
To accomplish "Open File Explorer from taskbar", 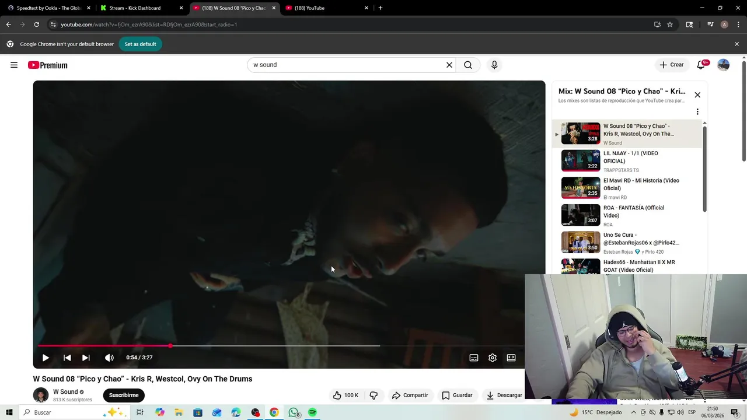I will click(x=179, y=412).
